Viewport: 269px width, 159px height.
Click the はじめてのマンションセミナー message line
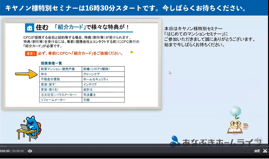pos(196,34)
